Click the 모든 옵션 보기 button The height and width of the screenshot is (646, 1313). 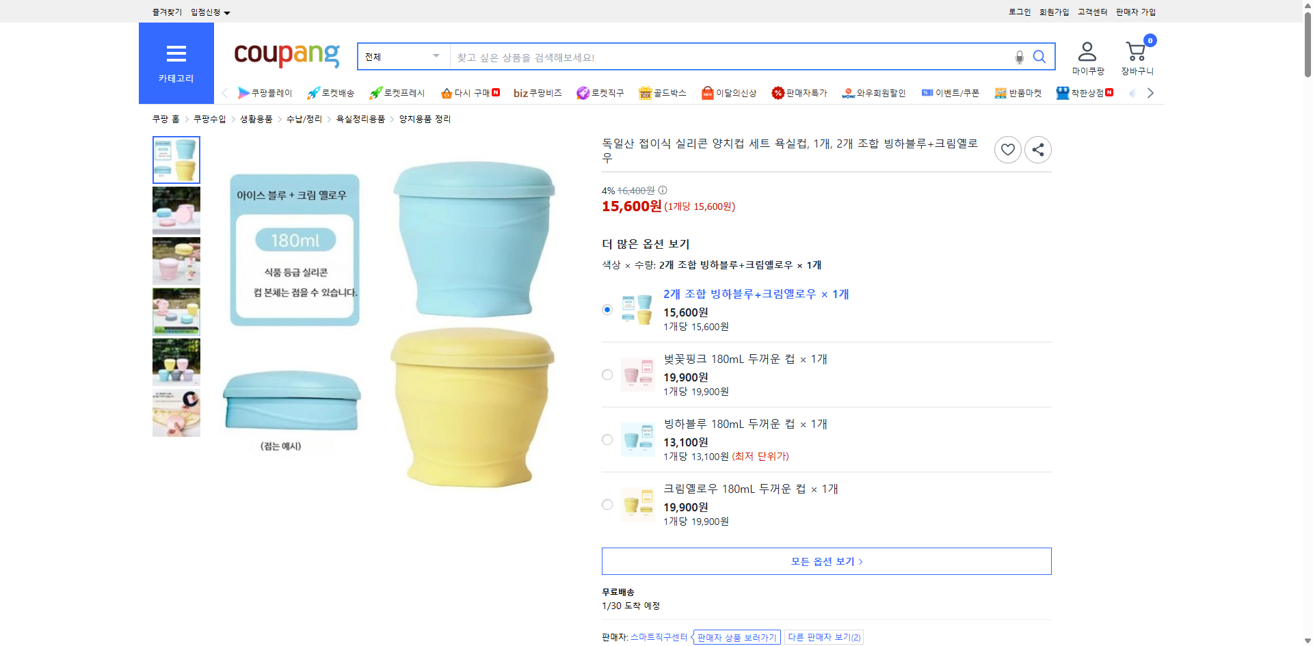tap(825, 561)
